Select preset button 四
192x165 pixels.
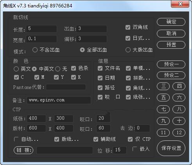(x=179, y=86)
